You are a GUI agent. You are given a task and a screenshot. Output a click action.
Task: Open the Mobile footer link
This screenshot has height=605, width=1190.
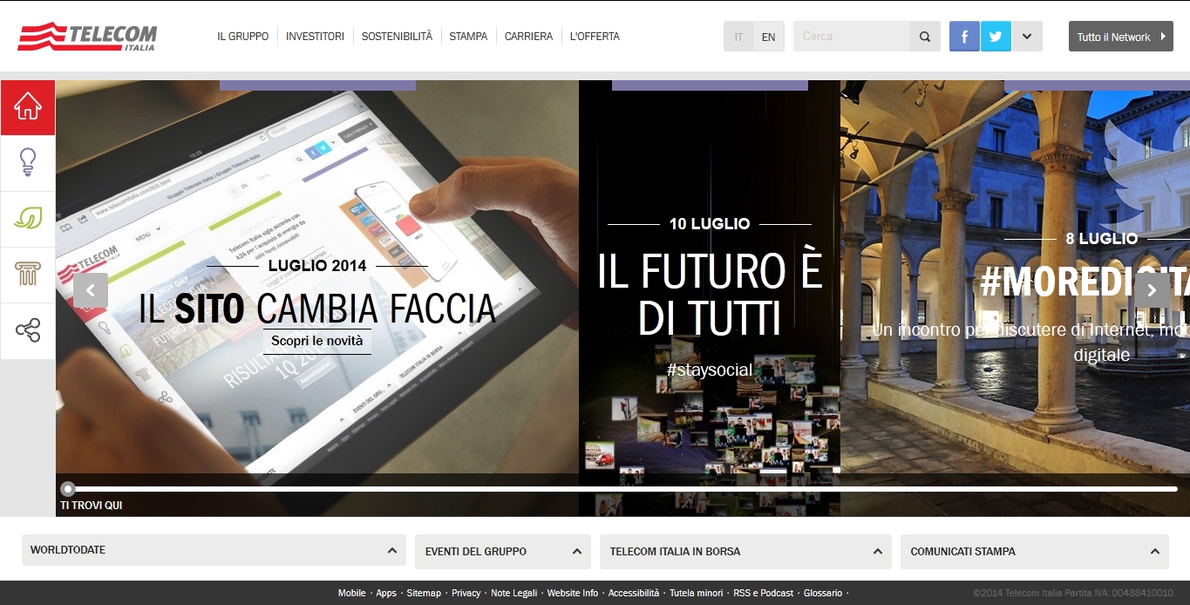tap(352, 593)
